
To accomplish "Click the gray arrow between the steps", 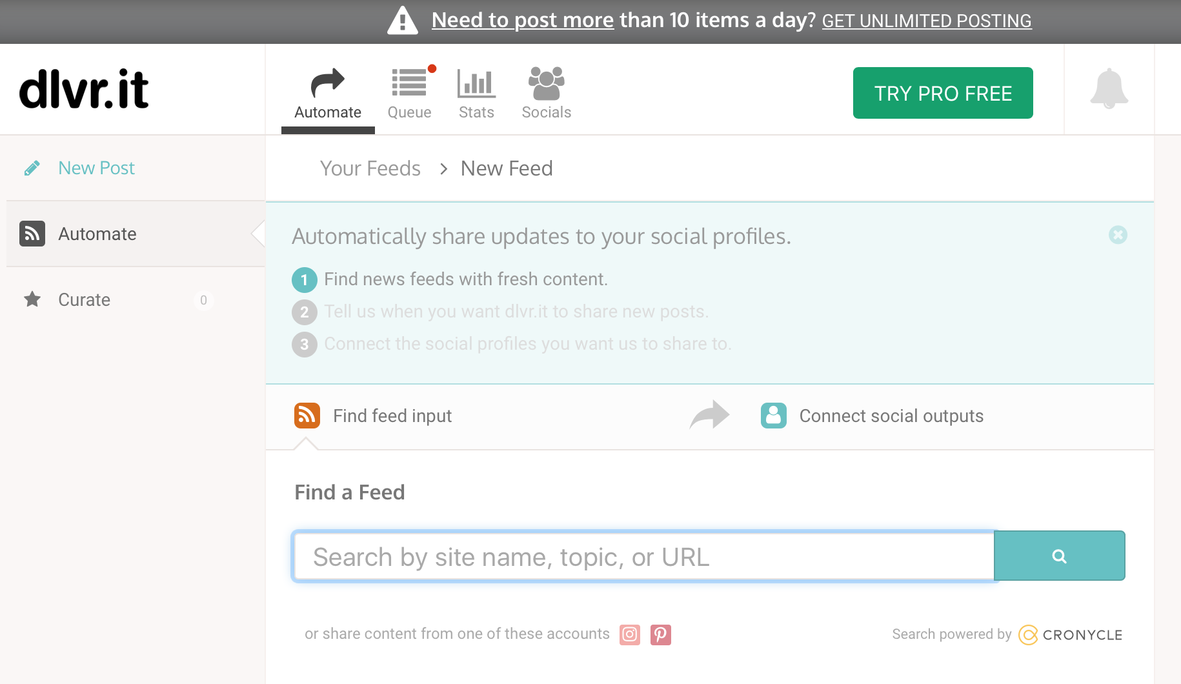I will coord(709,415).
